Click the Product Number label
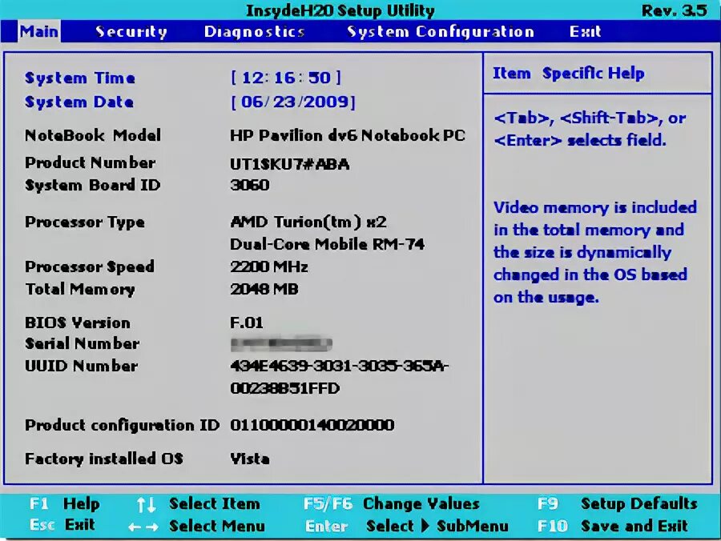The width and height of the screenshot is (721, 541). 90,162
